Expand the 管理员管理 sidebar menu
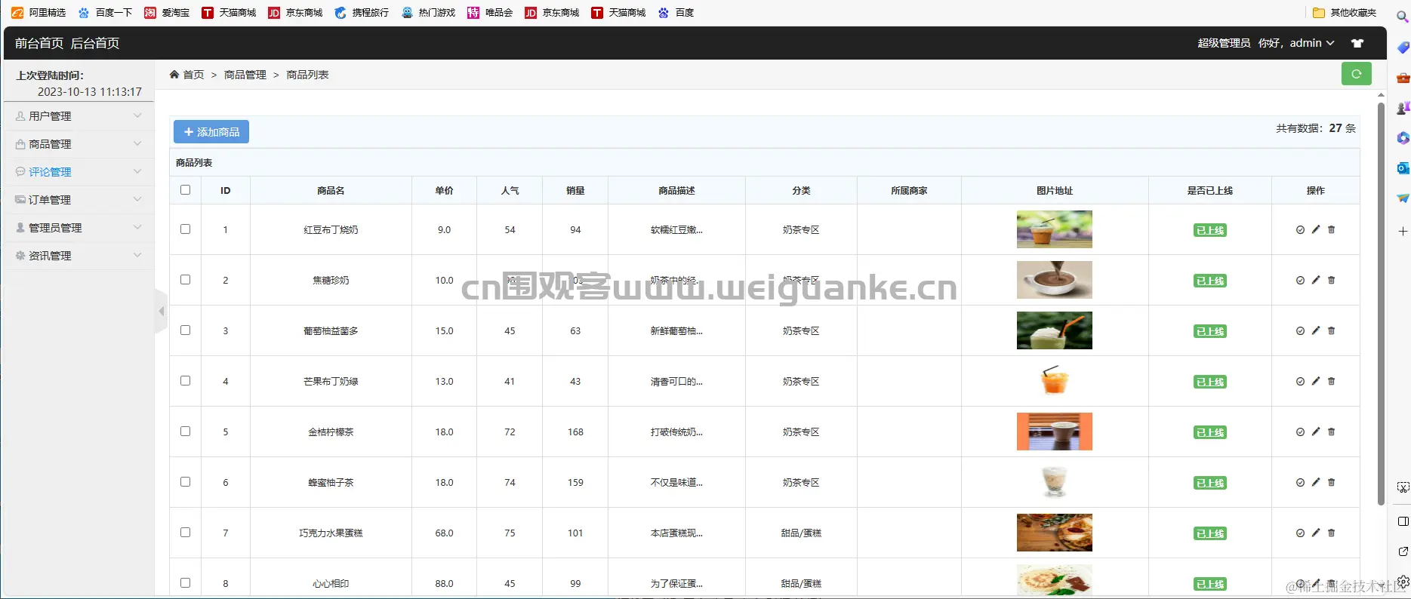 coord(79,228)
